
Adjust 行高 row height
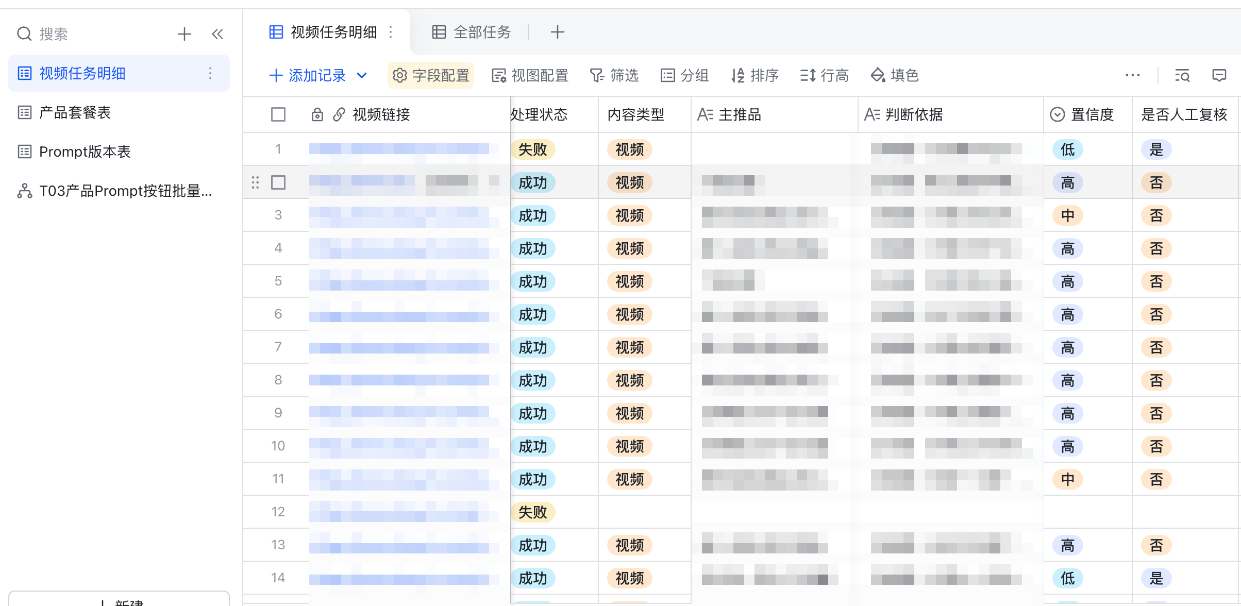pos(825,75)
